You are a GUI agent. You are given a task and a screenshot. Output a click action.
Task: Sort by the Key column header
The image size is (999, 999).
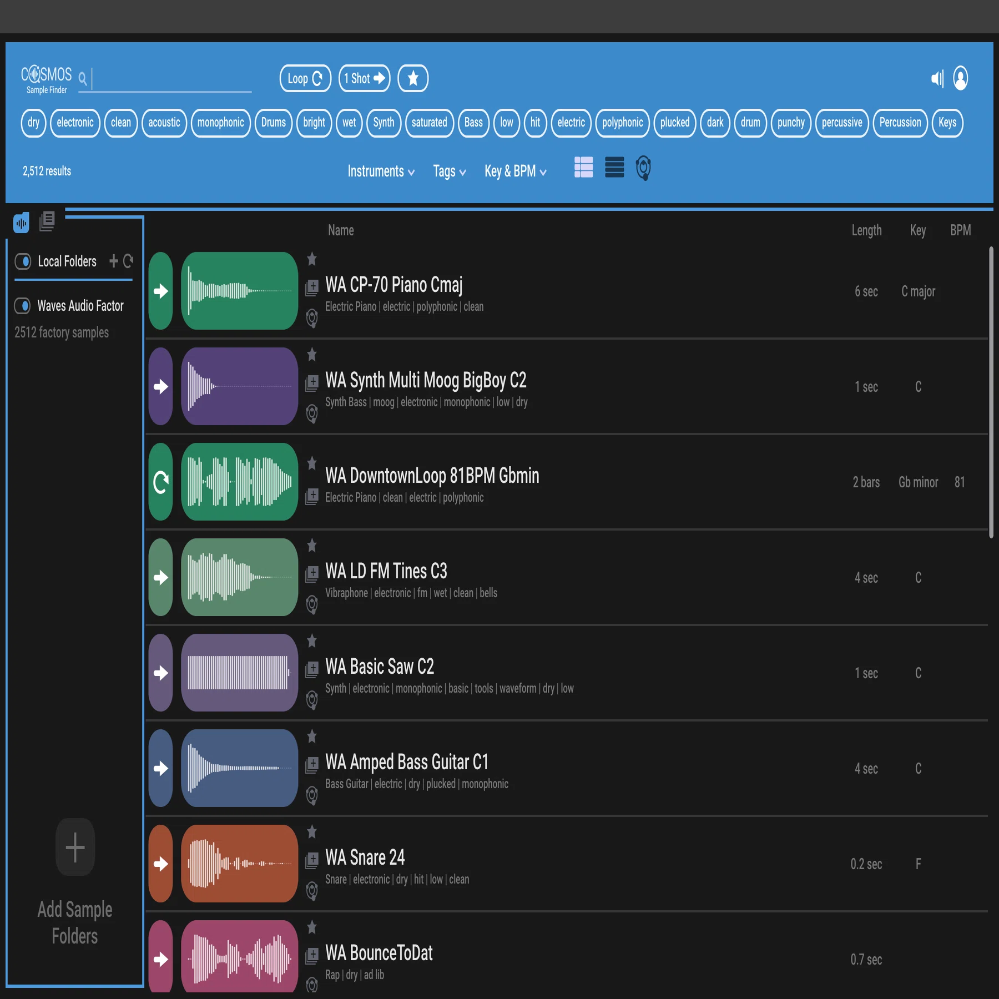[918, 230]
